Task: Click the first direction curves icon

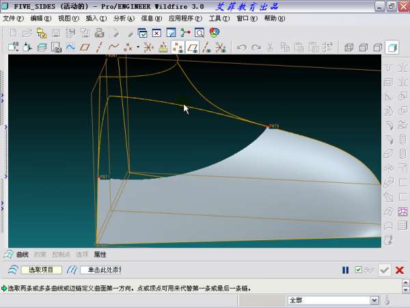Action: 13,270
